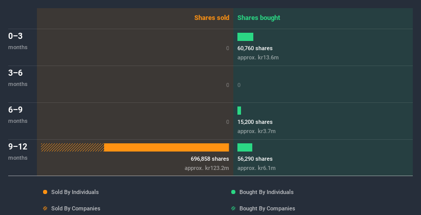
Task: Click the approx. kr3.7m value
Action: pos(256,132)
